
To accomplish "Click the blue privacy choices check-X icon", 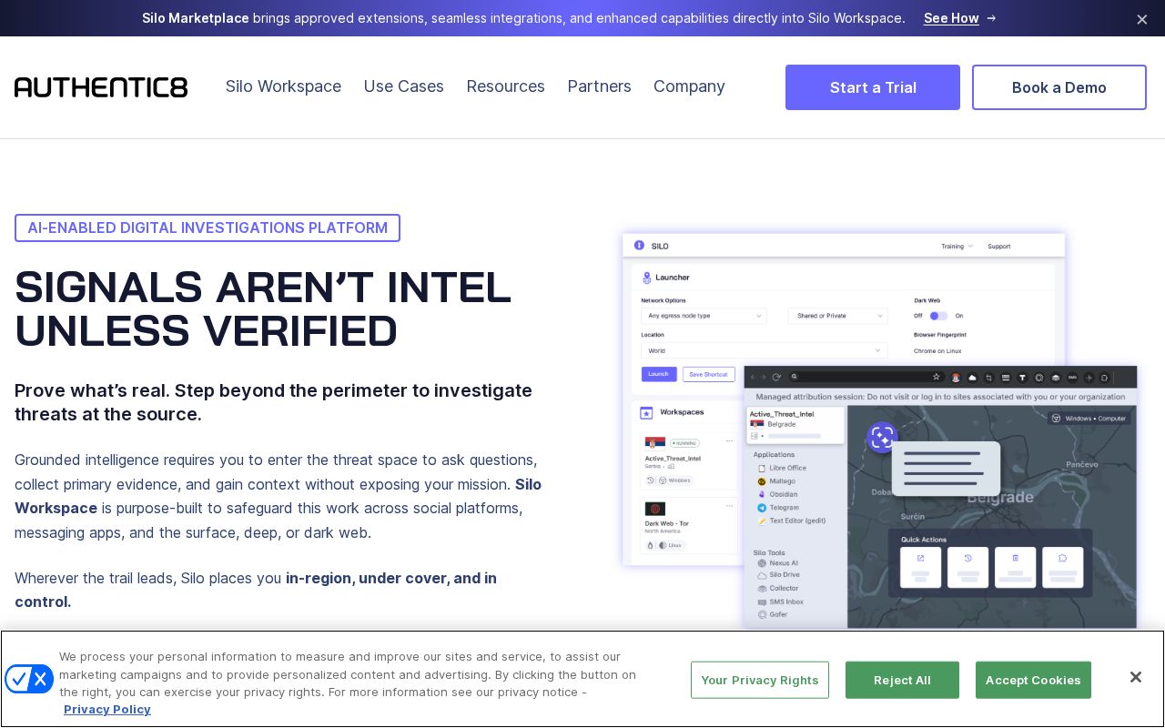I will pos(29,679).
